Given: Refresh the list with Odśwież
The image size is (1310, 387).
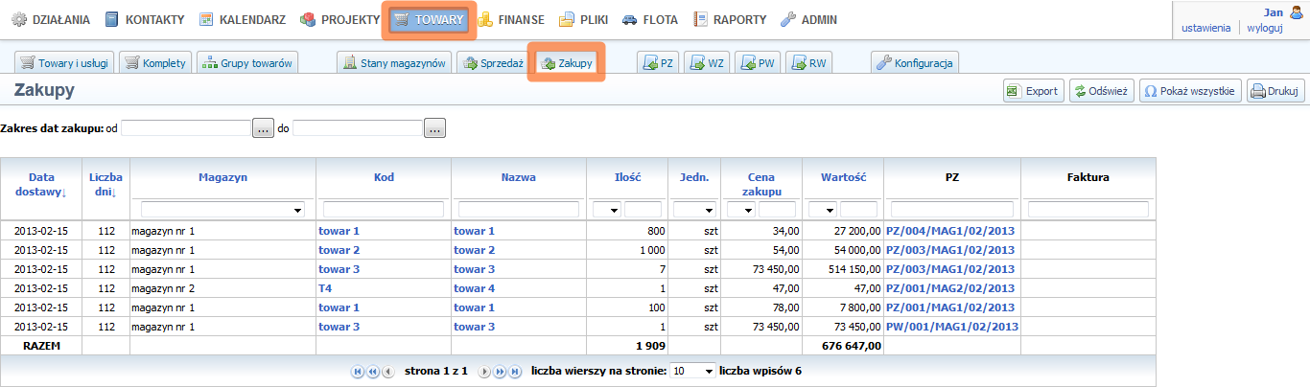Looking at the screenshot, I should pos(1101,91).
